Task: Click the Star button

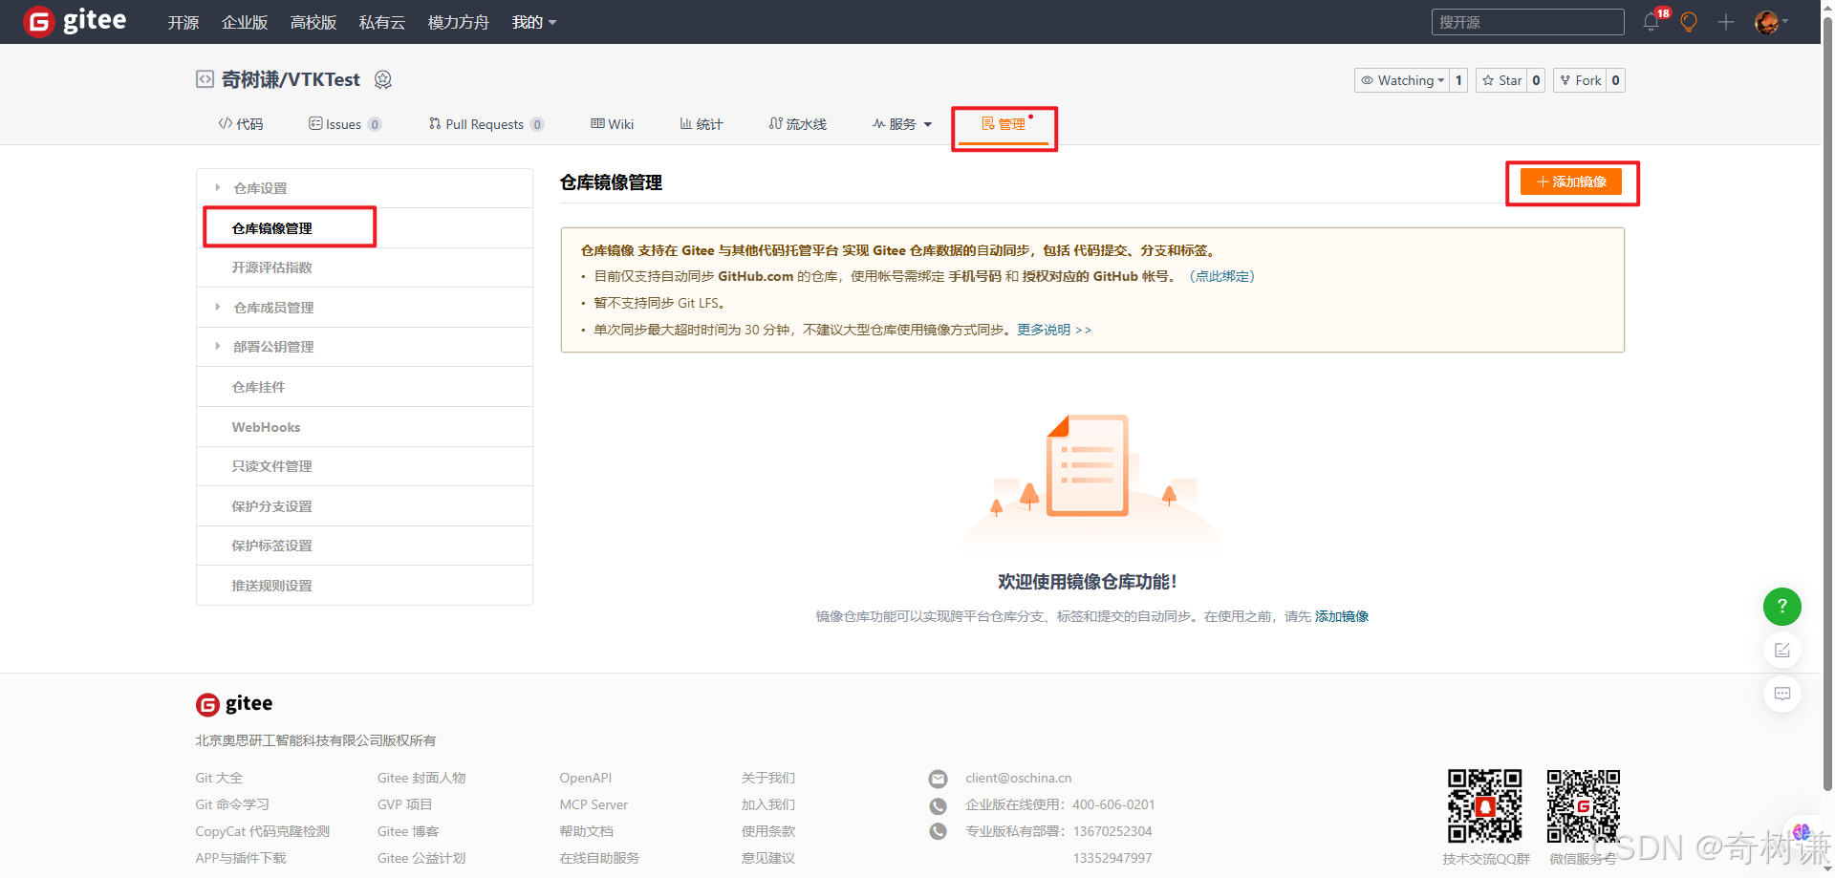Action: pyautogui.click(x=1501, y=80)
